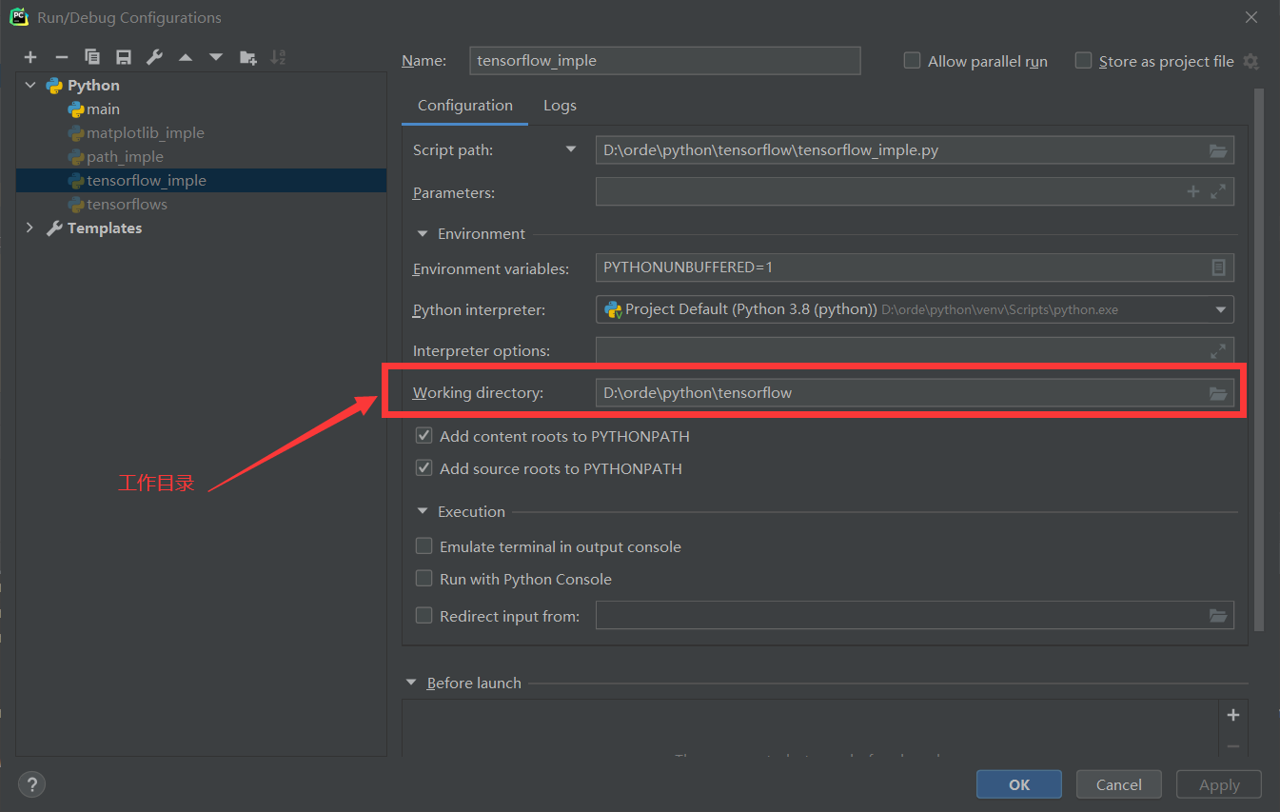Screen dimensions: 1280x812
Task: Collapse the Before launch section
Action: click(411, 683)
